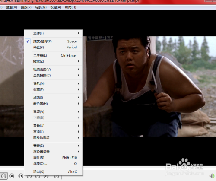The width and height of the screenshot is (216, 181).
Task: Expand the 缩放(Z) submenu
Action: 53,61
